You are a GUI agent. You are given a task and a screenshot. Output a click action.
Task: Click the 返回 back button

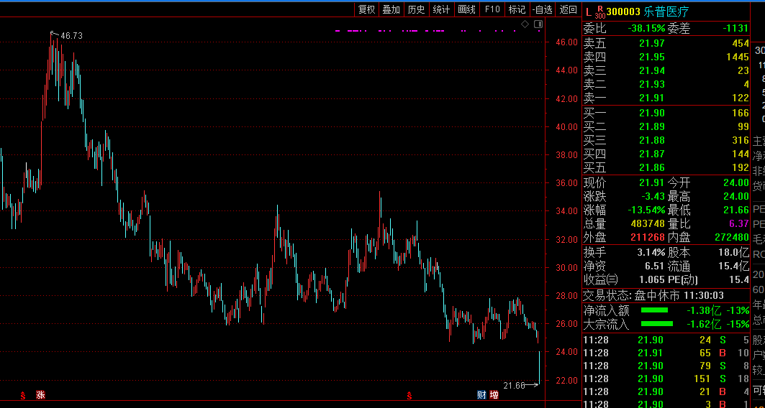coord(569,9)
